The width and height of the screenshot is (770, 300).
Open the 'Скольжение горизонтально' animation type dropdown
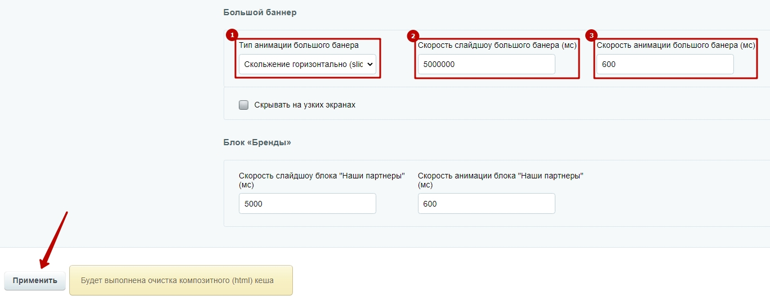tap(308, 64)
